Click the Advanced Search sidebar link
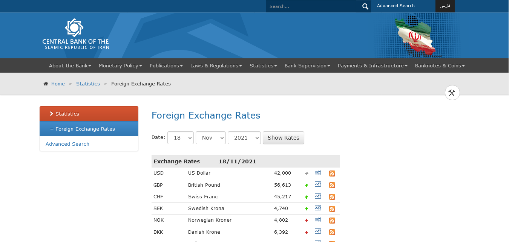Viewport: 515px width, 242px height. click(x=67, y=144)
